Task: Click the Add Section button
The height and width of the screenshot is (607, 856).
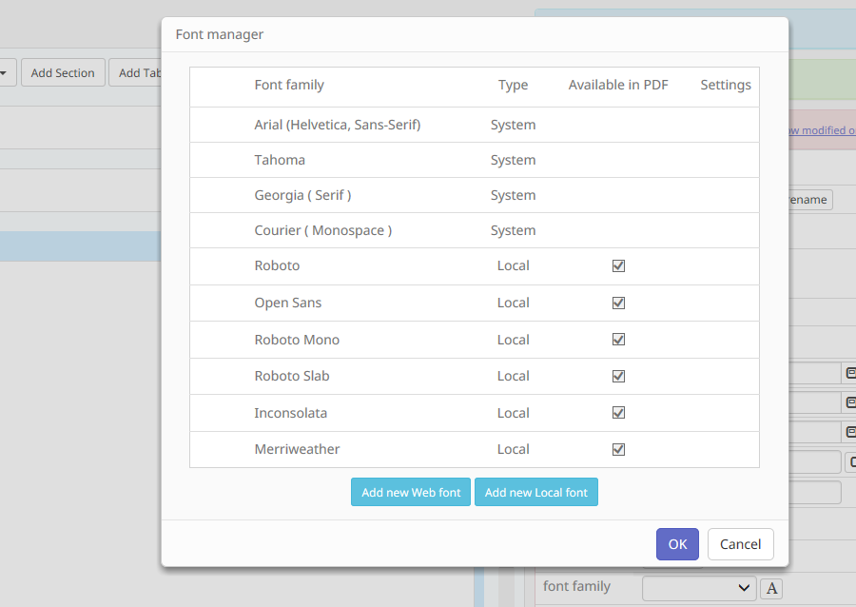Action: [x=63, y=71]
